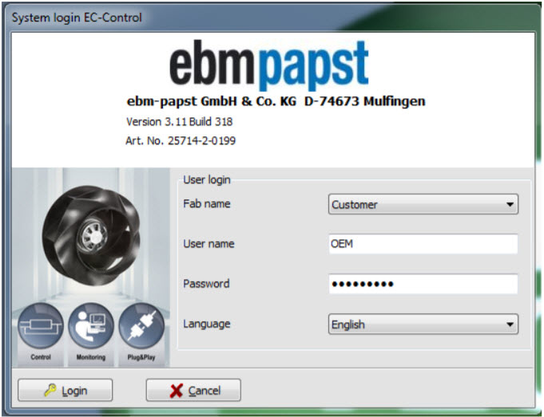Click the 'System login EC-Control' title bar

[77, 18]
